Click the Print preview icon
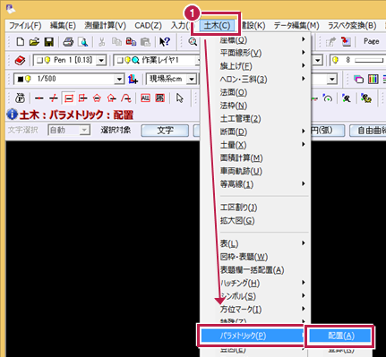The image size is (386, 357). 82,42
